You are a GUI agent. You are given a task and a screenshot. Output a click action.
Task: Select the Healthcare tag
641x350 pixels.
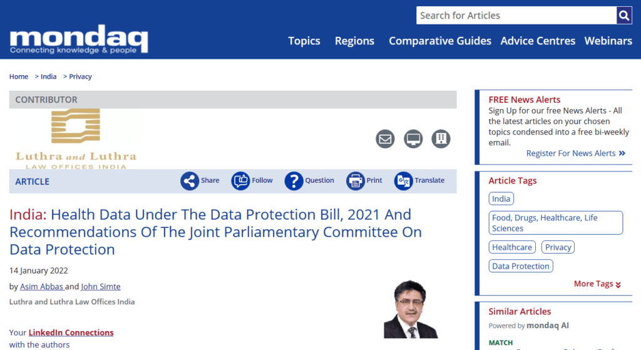point(511,247)
